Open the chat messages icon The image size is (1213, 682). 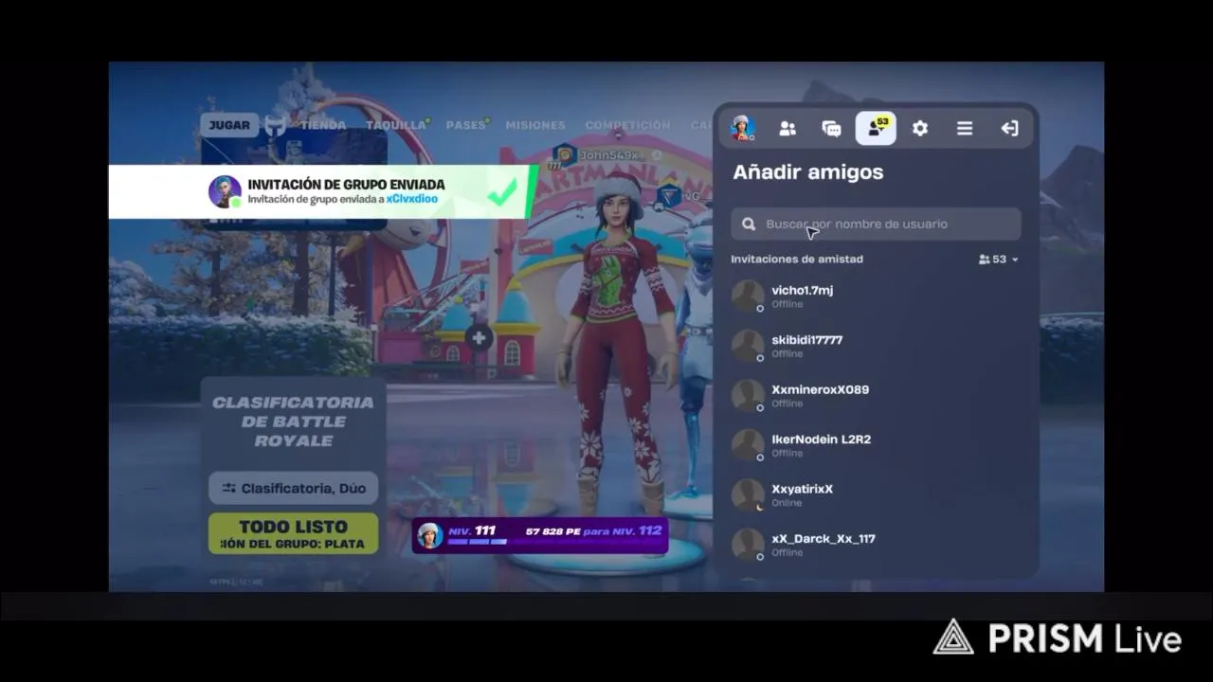pos(831,129)
